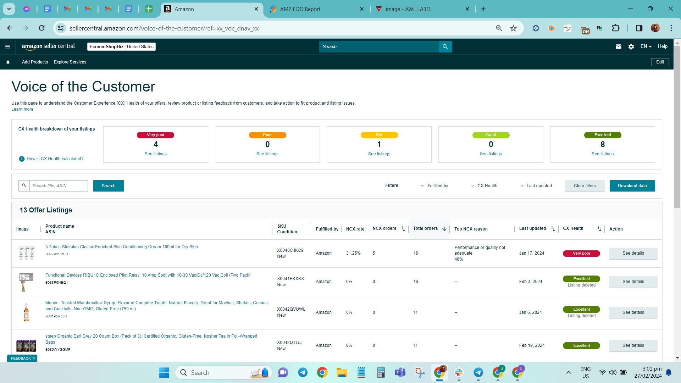Click the Windows taskbar Search box
This screenshot has width=681, height=383.
pyautogui.click(x=223, y=372)
